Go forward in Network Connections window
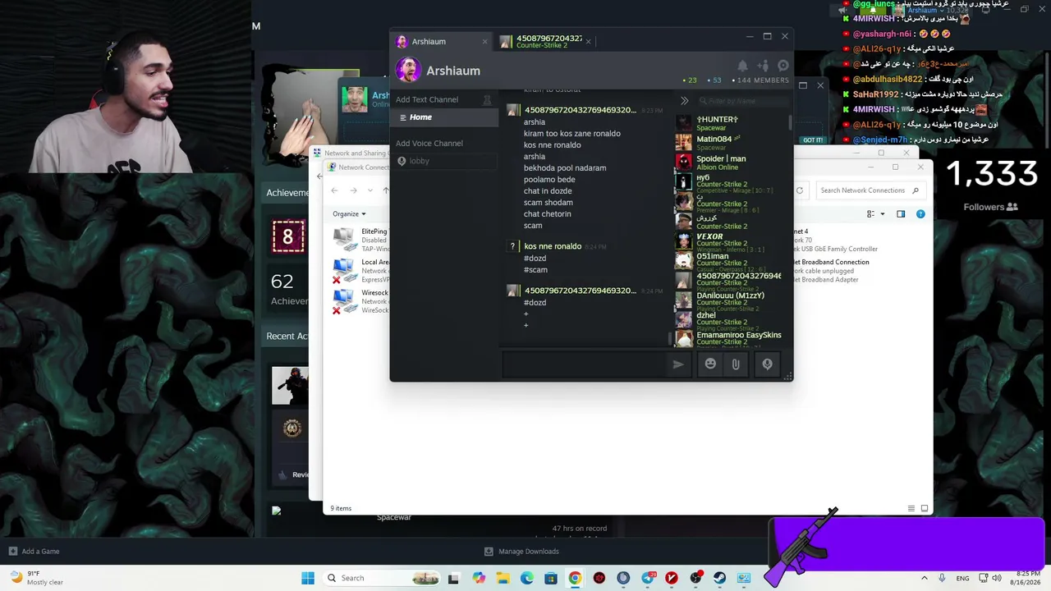Viewport: 1051px width, 591px height. (353, 190)
